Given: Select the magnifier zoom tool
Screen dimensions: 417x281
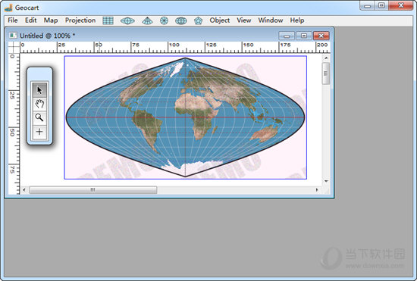Looking at the screenshot, I should tap(39, 117).
